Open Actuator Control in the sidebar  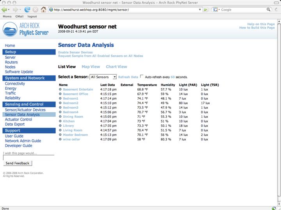coord(18,119)
